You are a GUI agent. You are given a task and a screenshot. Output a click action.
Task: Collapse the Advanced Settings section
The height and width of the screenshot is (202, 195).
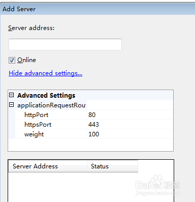11,95
